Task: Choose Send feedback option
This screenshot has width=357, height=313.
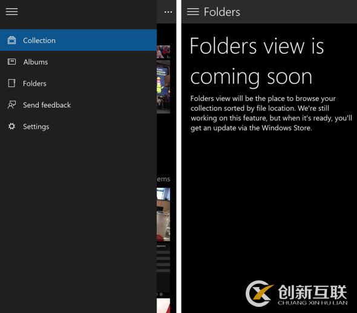Action: [x=78, y=105]
